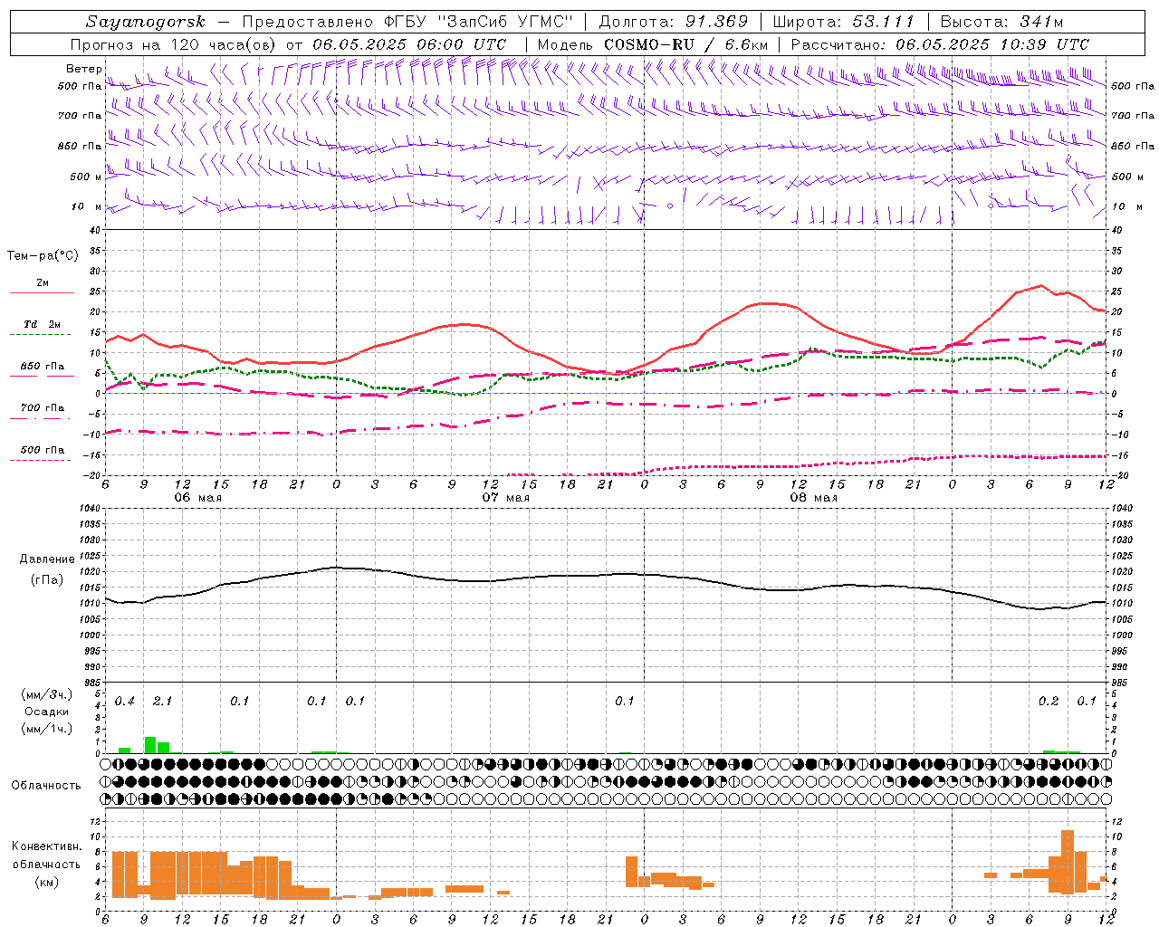Click the 700 гПа temperature legend entry
1159x927 pixels.
[x=43, y=408]
